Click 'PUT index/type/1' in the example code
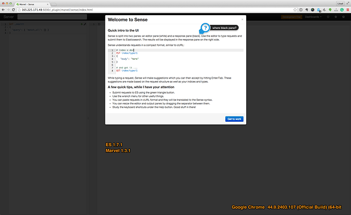The width and height of the screenshot is (351, 215). [x=127, y=53]
